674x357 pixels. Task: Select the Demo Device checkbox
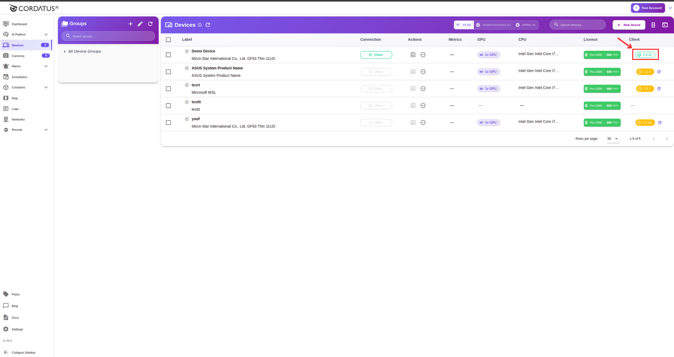tap(168, 55)
